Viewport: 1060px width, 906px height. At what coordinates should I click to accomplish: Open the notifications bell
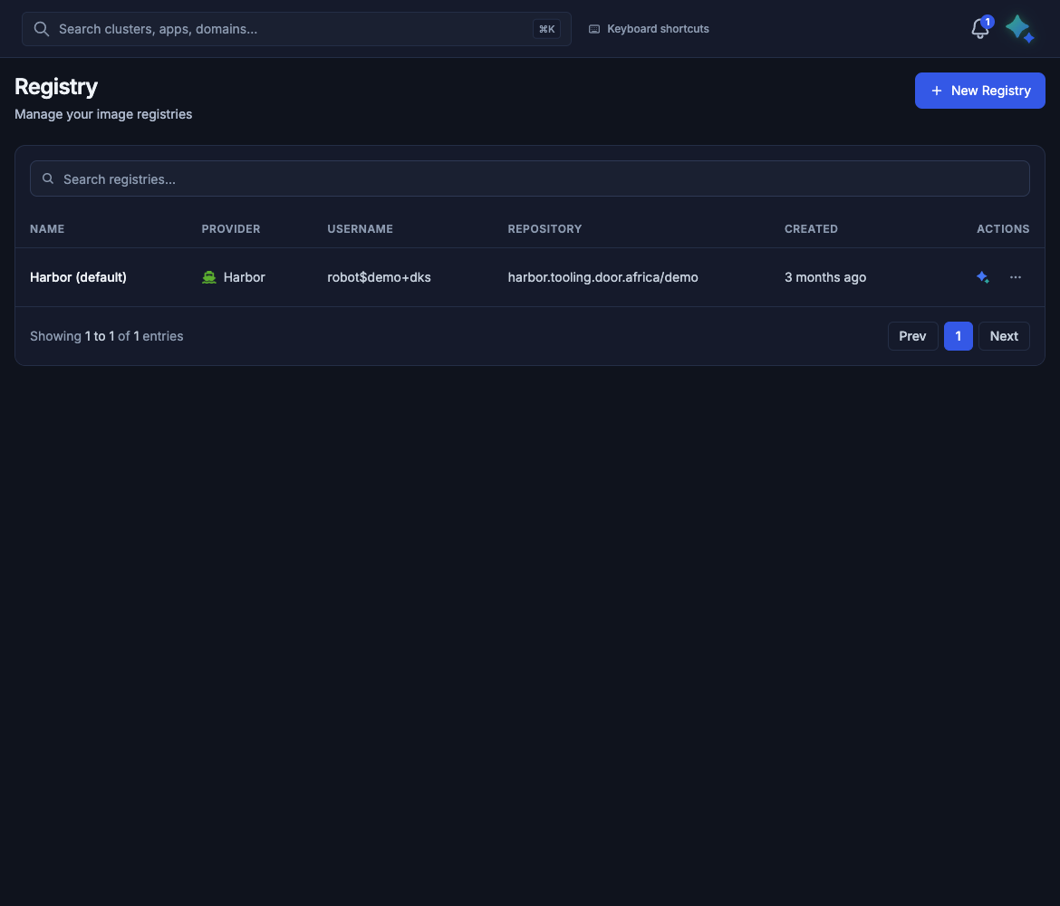979,28
